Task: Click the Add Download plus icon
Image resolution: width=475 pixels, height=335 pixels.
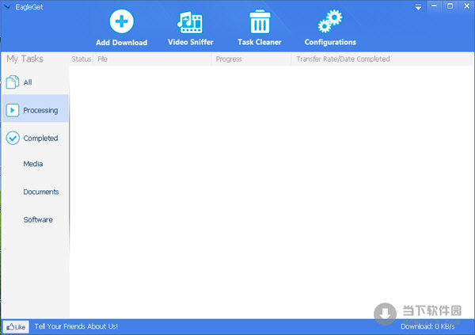Action: (121, 21)
